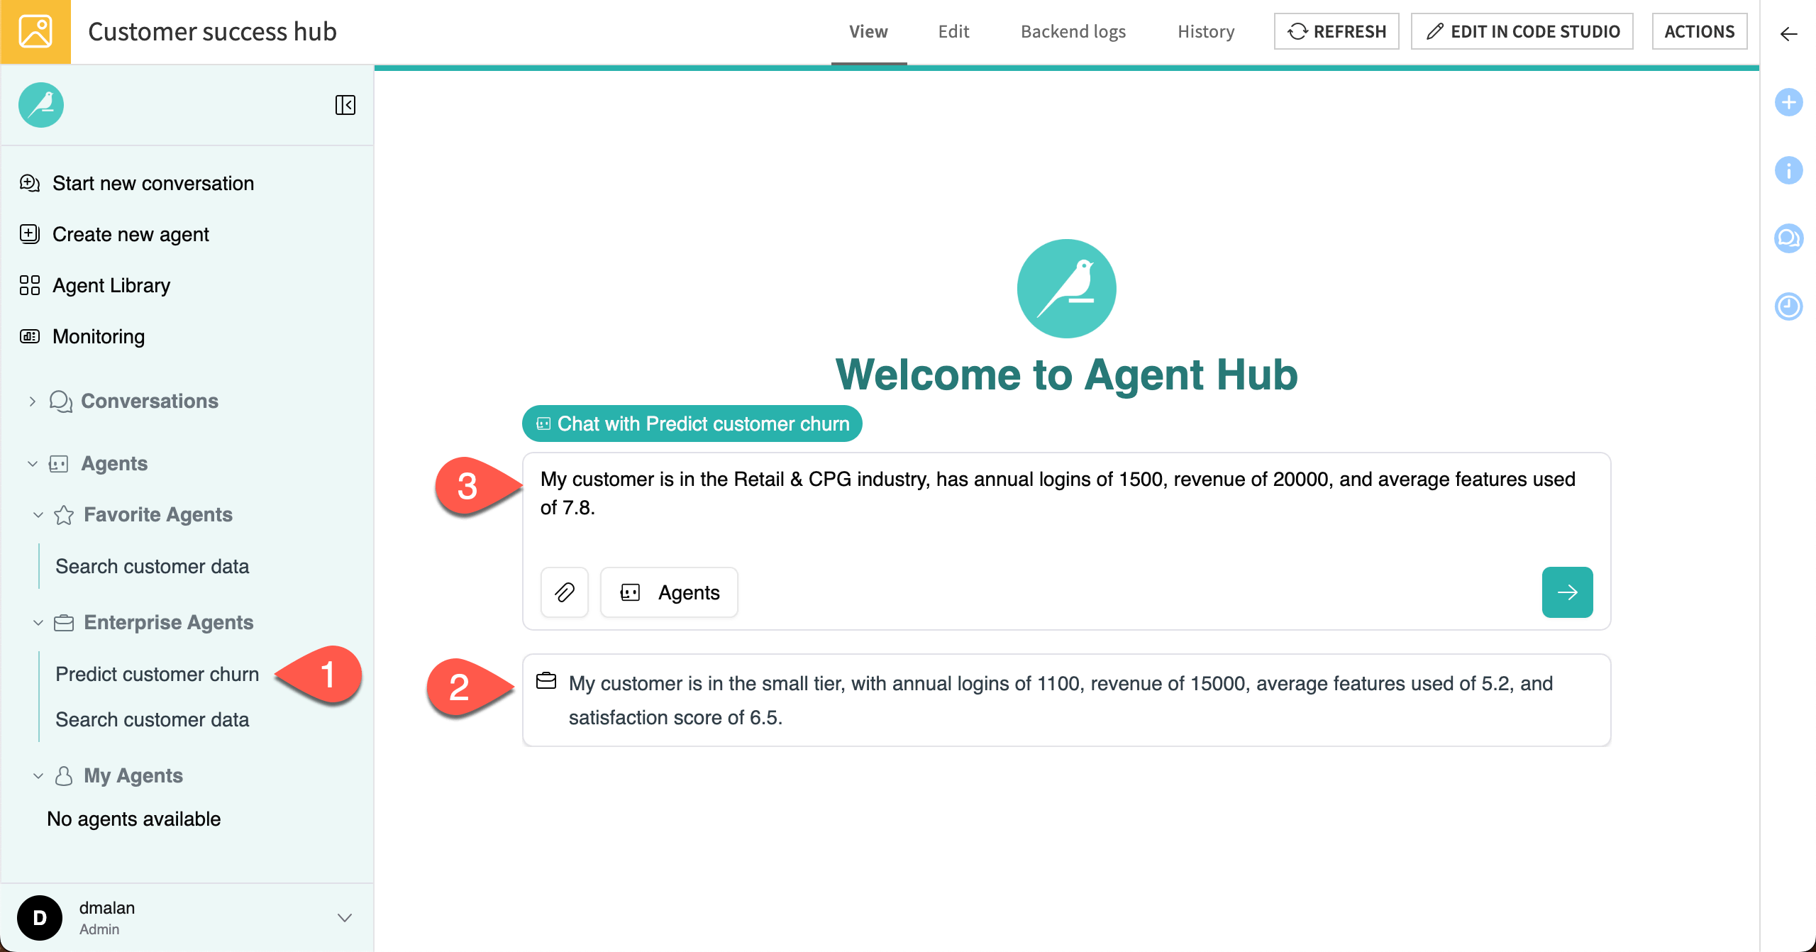Click the plus icon in the right sidebar
Screen dimensions: 1816x952
(1789, 102)
